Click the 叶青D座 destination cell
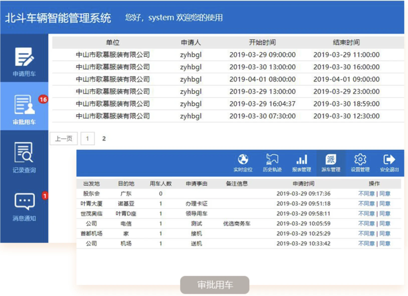The image size is (408, 296). pos(126,213)
